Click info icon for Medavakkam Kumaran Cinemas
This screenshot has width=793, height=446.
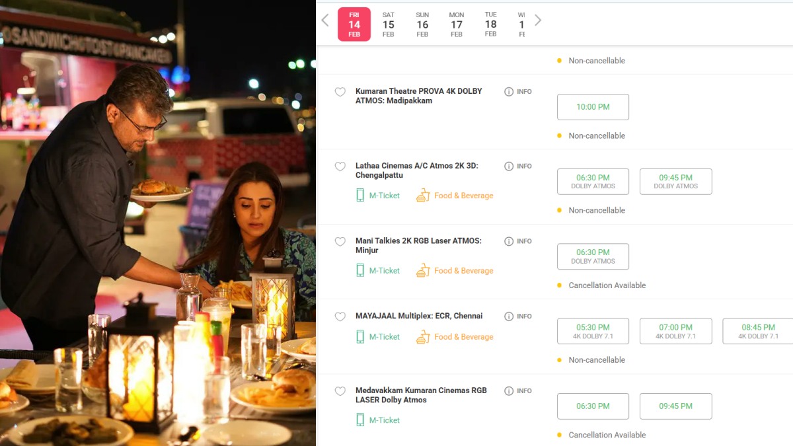[509, 391]
